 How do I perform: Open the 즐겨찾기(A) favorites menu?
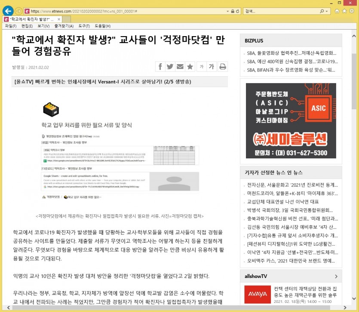tap(64, 26)
